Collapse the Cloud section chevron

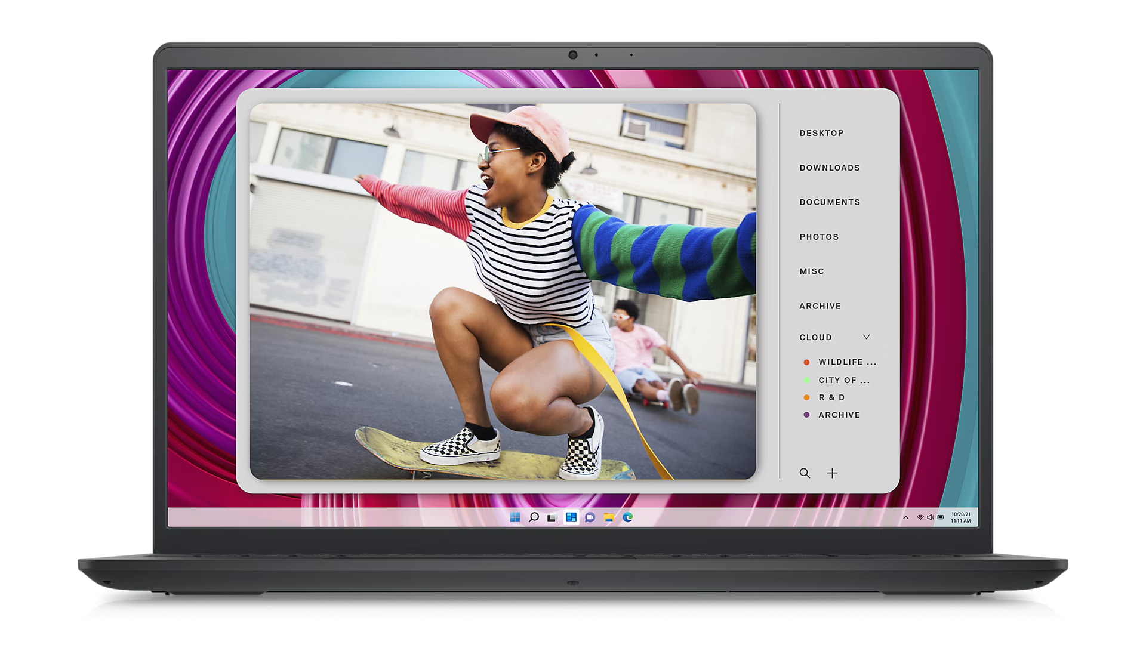(867, 337)
